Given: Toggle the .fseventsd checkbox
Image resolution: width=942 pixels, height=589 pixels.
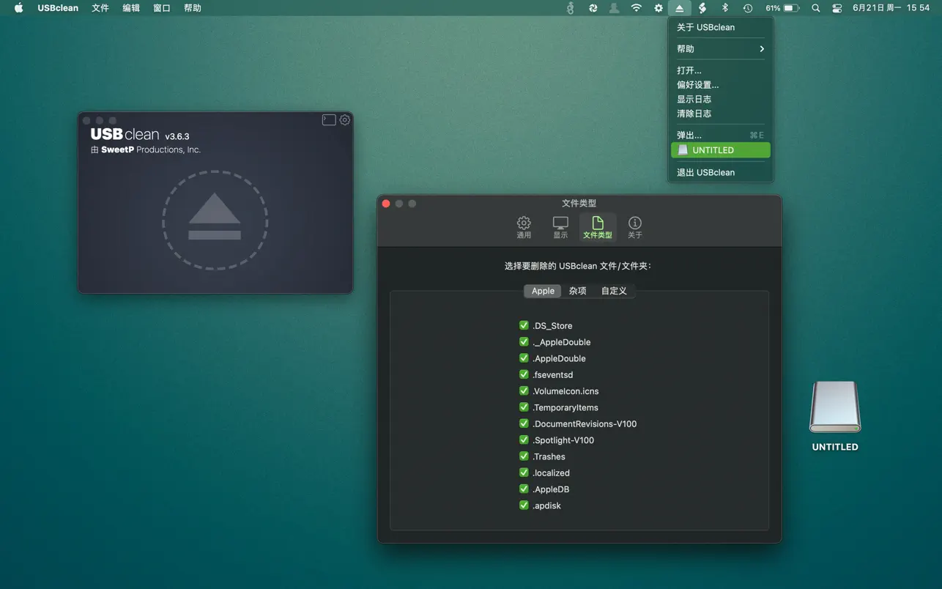Looking at the screenshot, I should (x=524, y=374).
